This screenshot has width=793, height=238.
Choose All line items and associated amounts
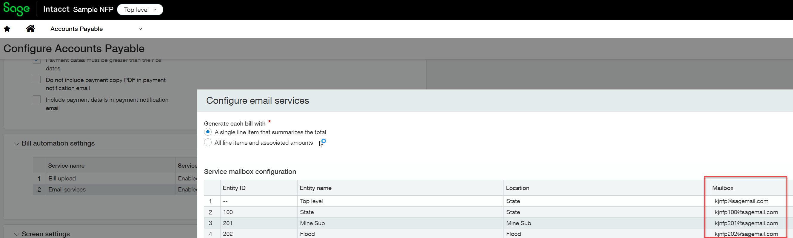pos(208,142)
